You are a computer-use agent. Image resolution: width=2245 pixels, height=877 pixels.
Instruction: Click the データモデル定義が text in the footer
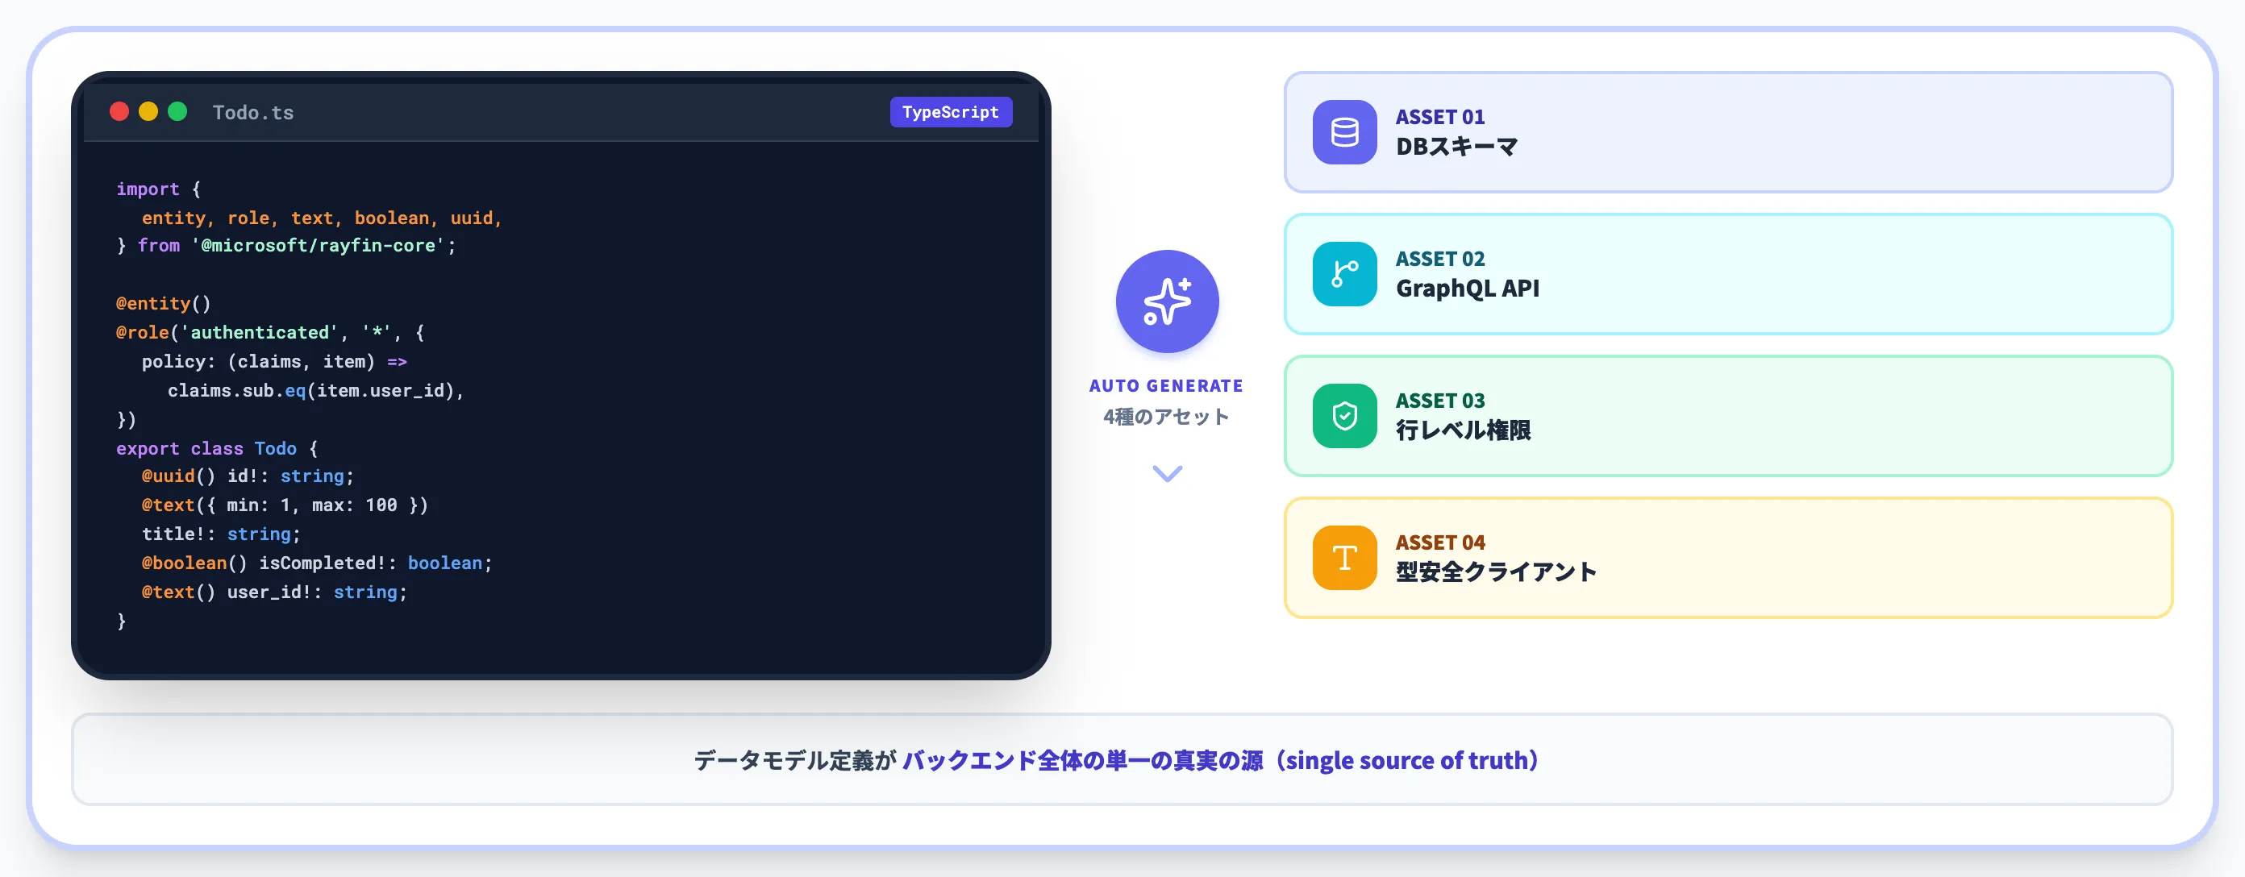tap(795, 760)
